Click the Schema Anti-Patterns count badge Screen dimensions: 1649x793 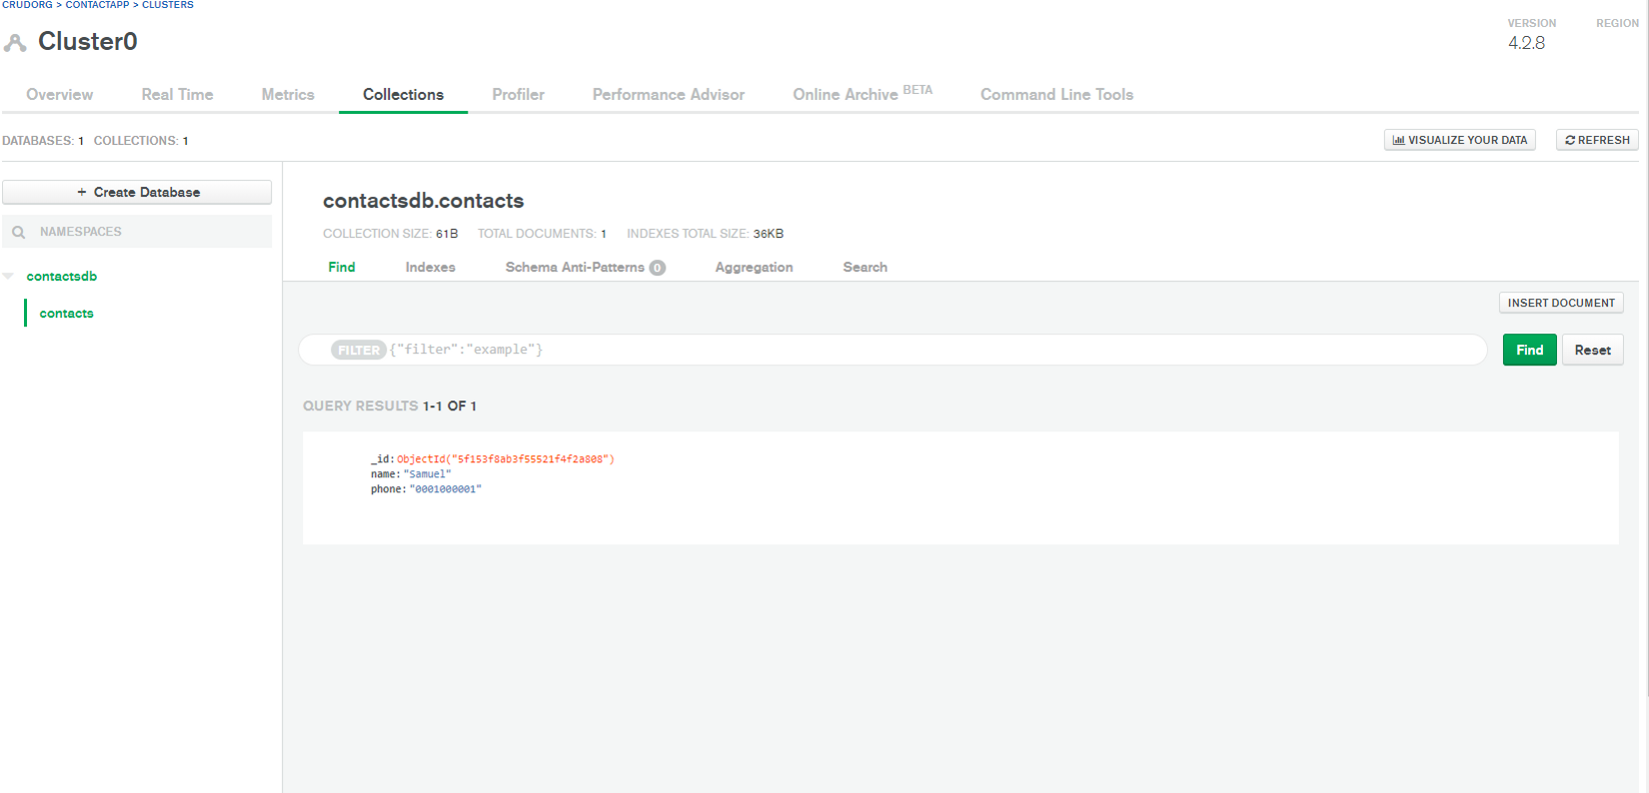(x=657, y=268)
